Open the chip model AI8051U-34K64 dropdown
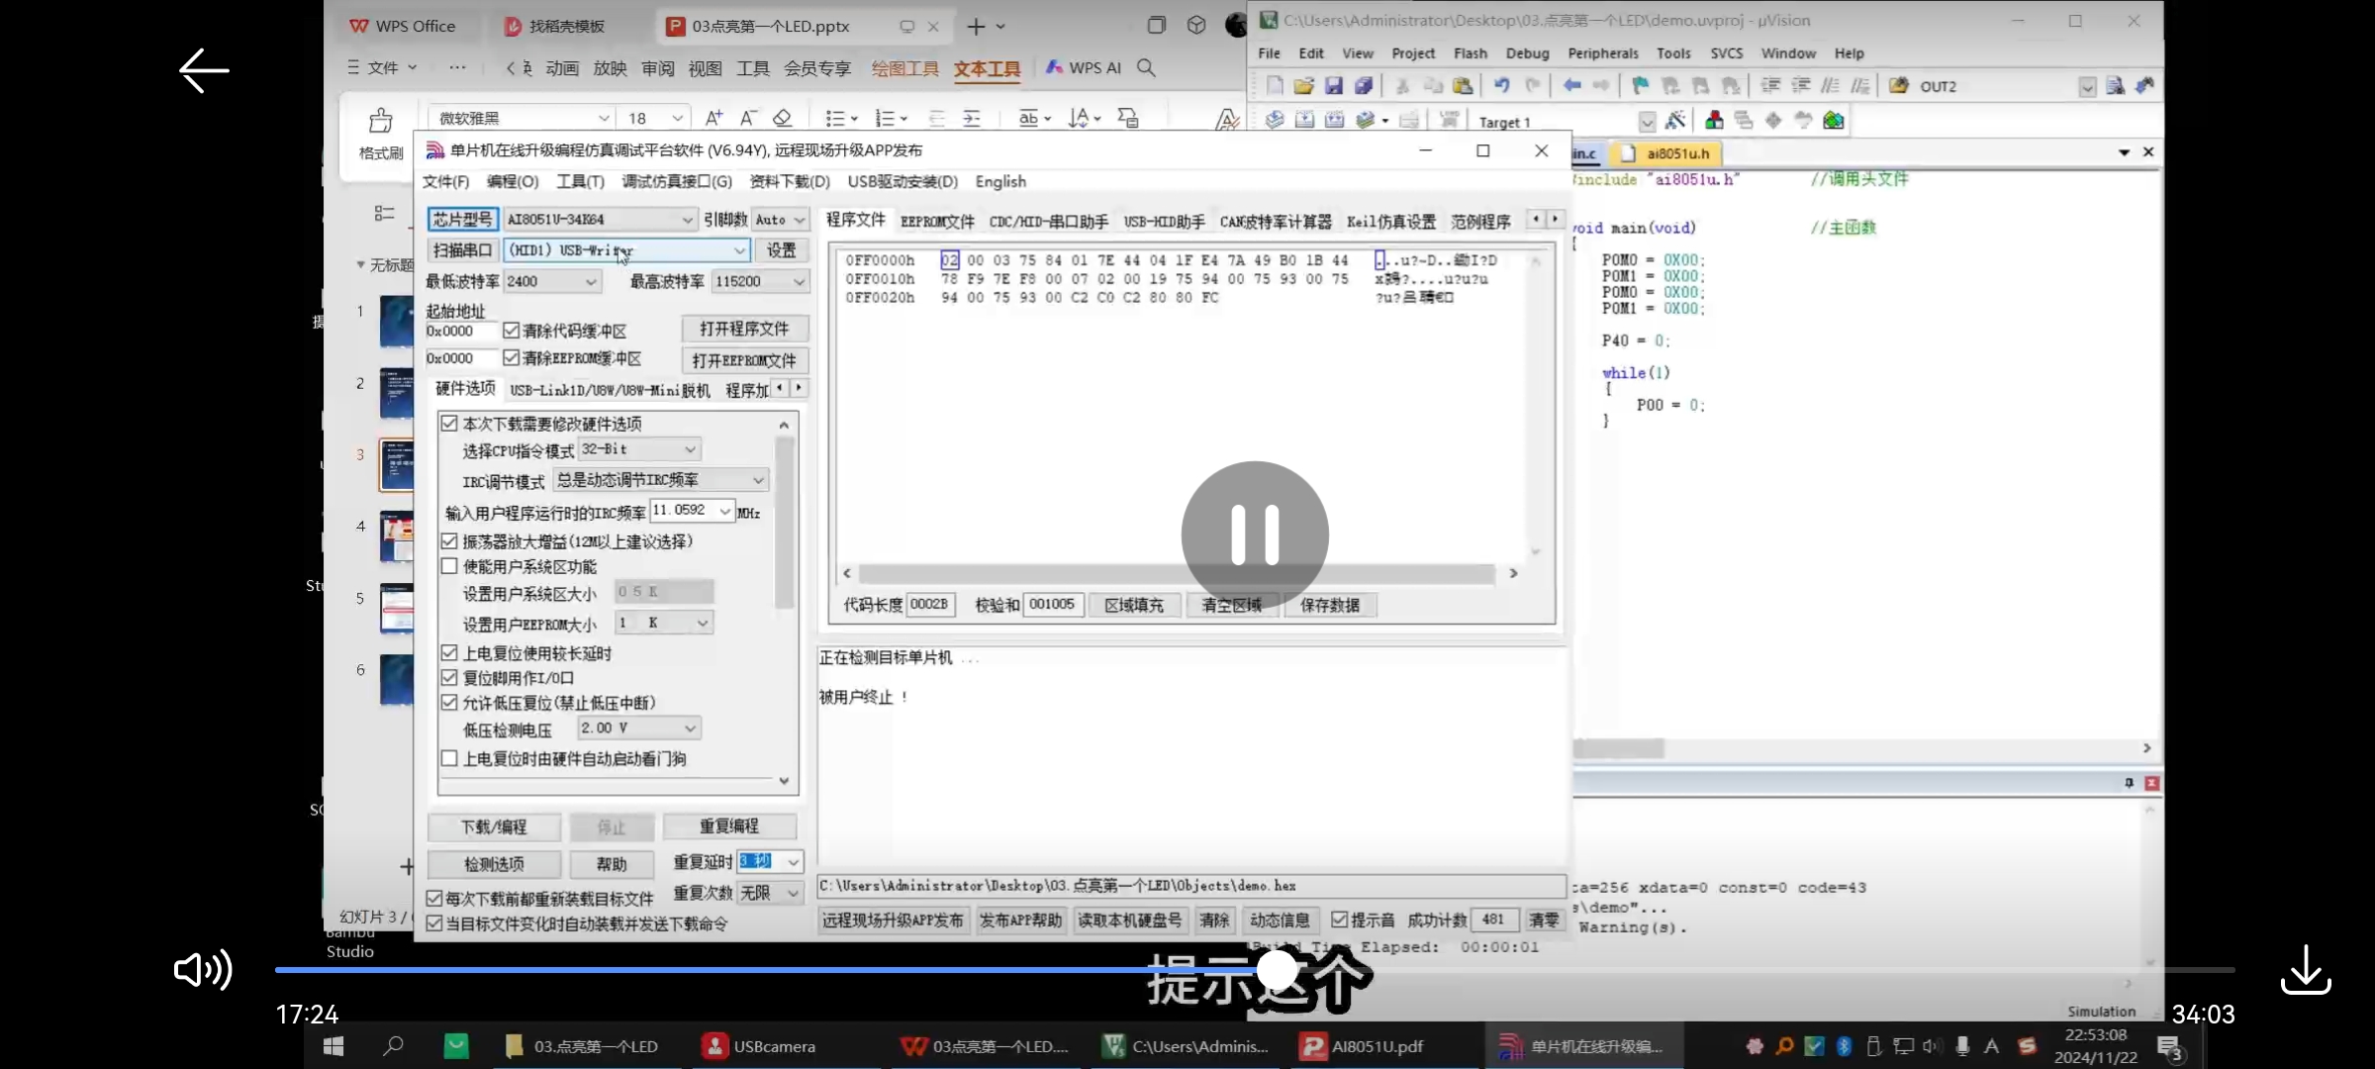The image size is (2375, 1069). coord(600,219)
